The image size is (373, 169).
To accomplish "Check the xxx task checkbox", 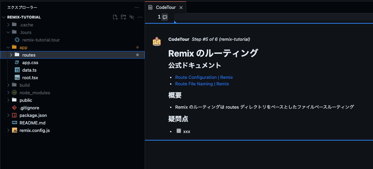I will click(x=179, y=131).
